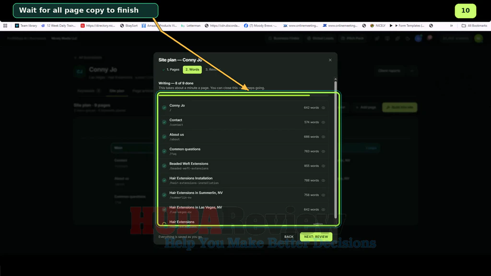Go to step 1. Pages
Viewport: 491px width, 276px height.
point(171,69)
